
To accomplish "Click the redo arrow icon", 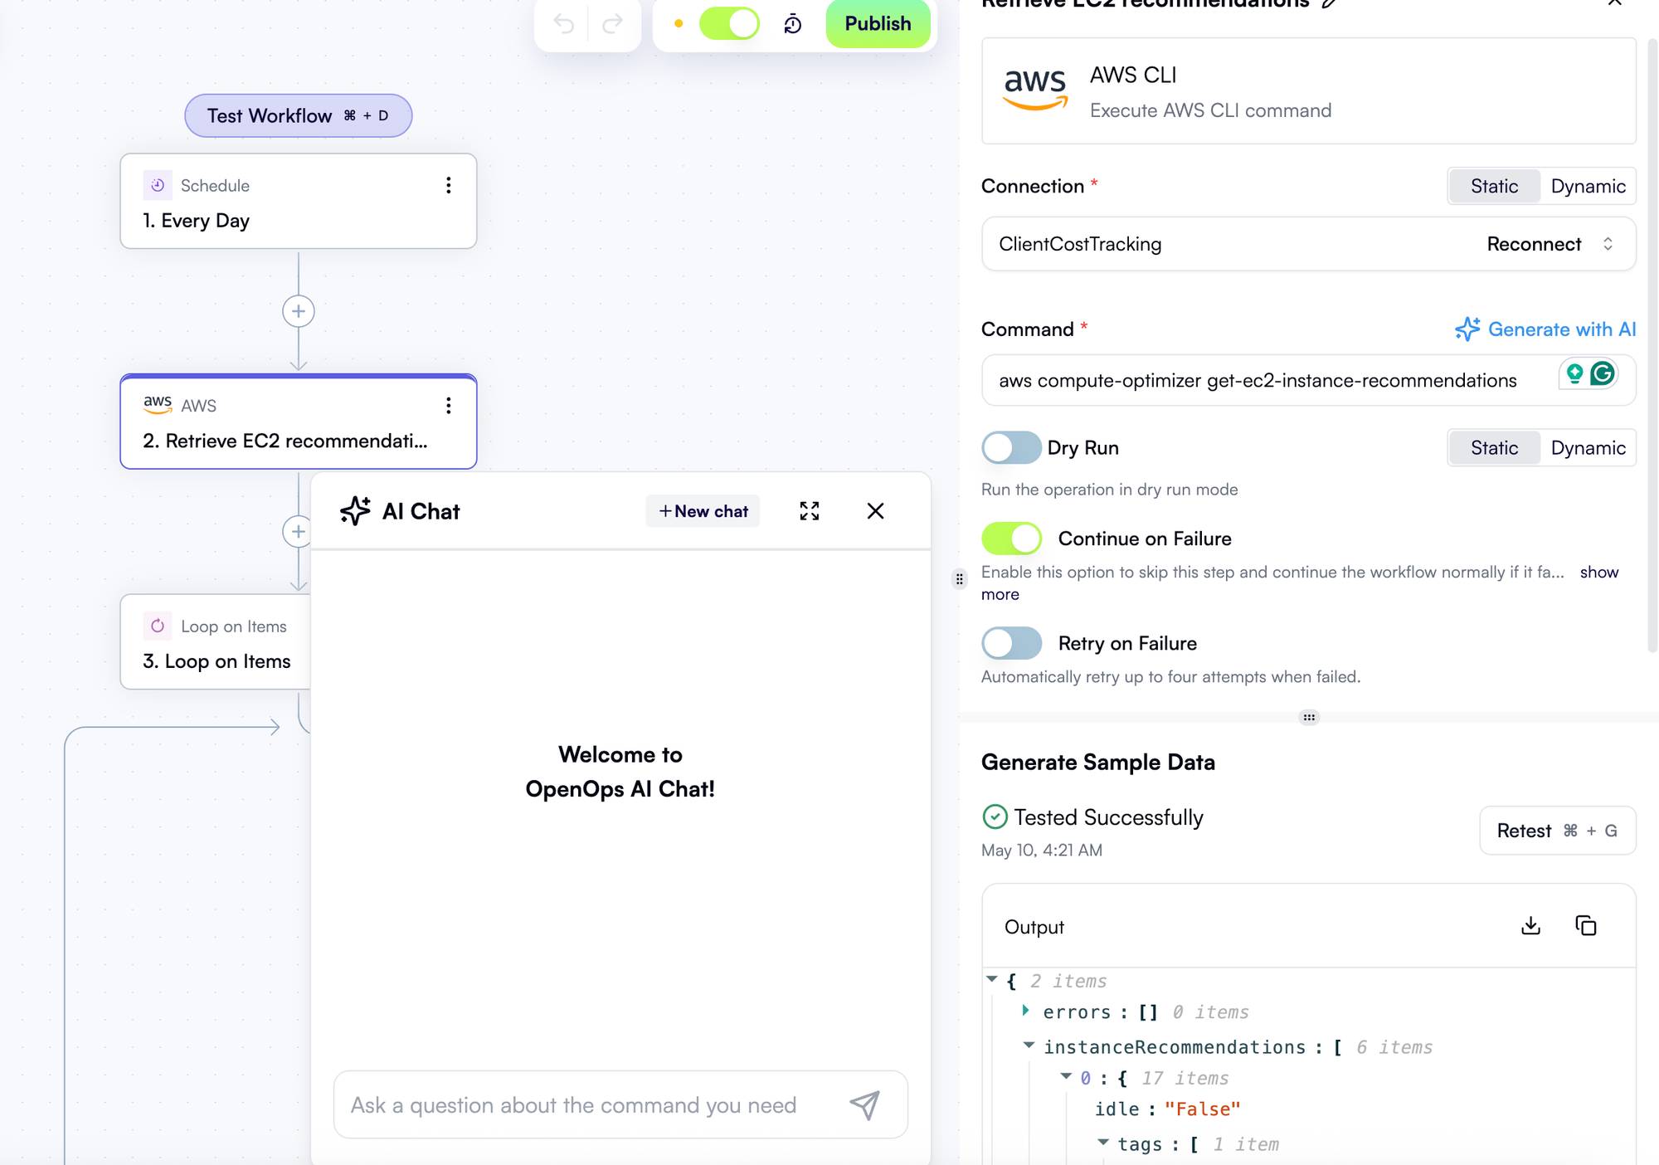I will [x=612, y=23].
